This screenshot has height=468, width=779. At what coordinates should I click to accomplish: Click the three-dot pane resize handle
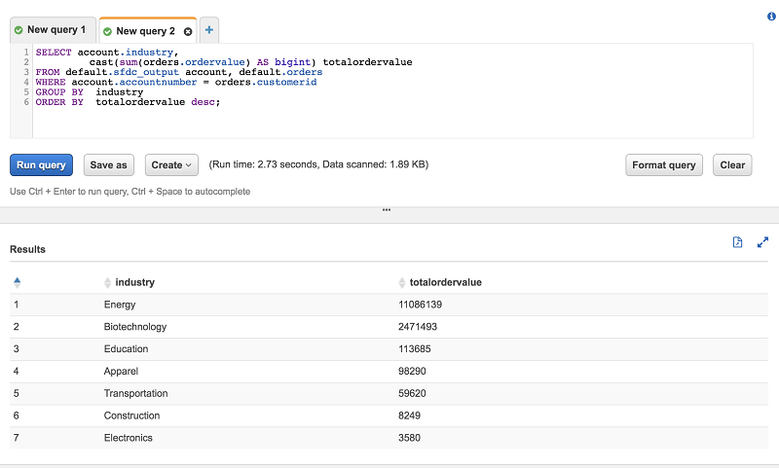[387, 210]
